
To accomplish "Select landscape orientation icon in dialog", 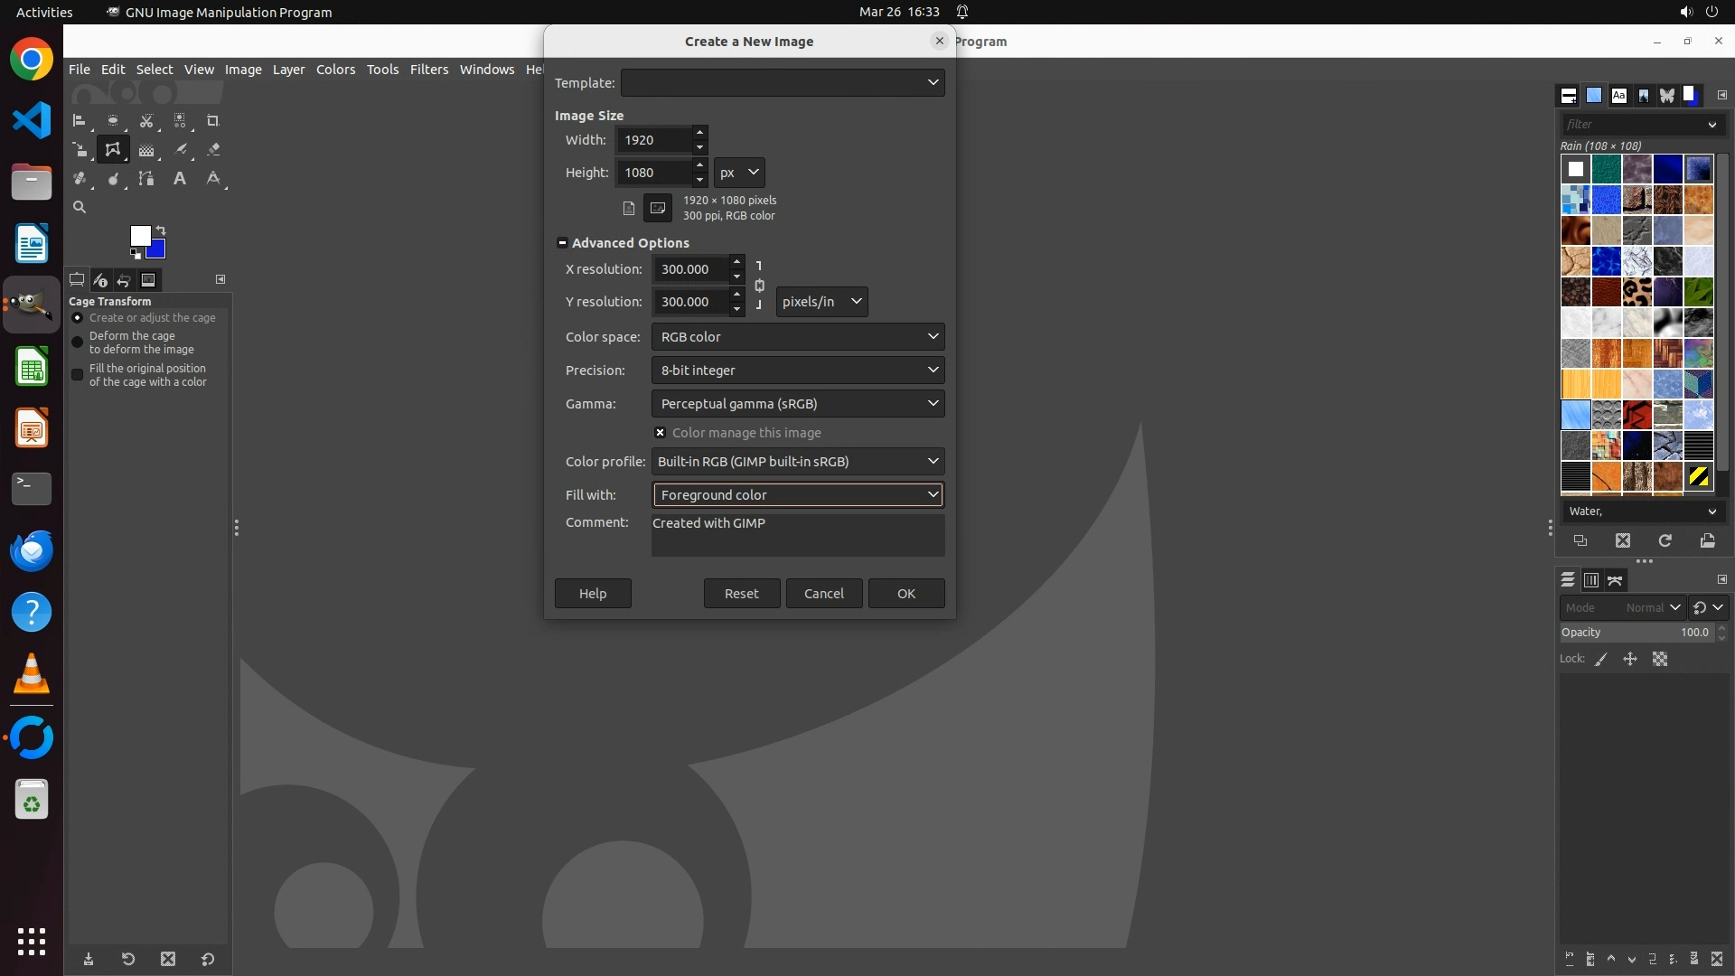I will pos(658,208).
